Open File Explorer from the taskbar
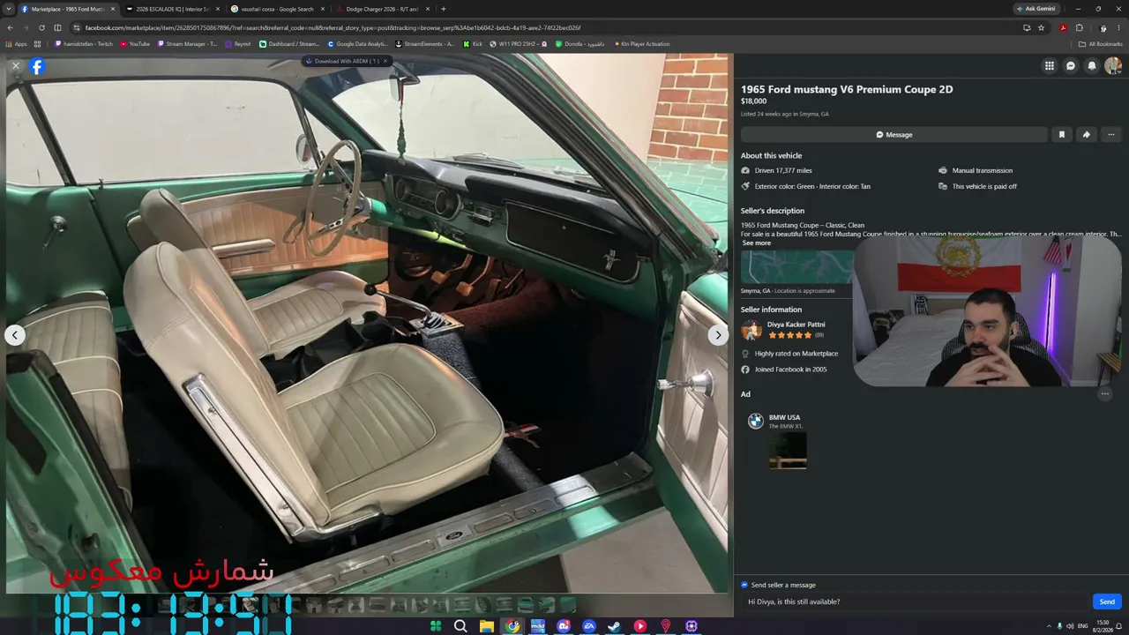Image resolution: width=1129 pixels, height=635 pixels. coord(487,626)
